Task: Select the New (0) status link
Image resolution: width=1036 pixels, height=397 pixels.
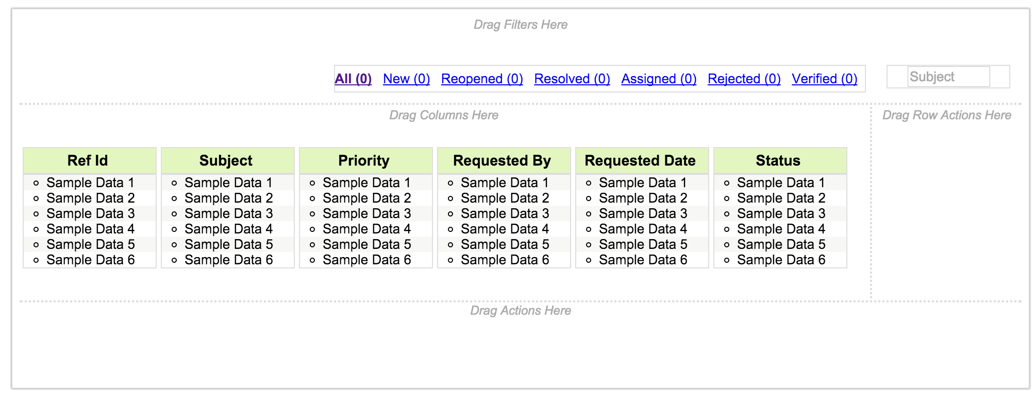Action: point(406,79)
